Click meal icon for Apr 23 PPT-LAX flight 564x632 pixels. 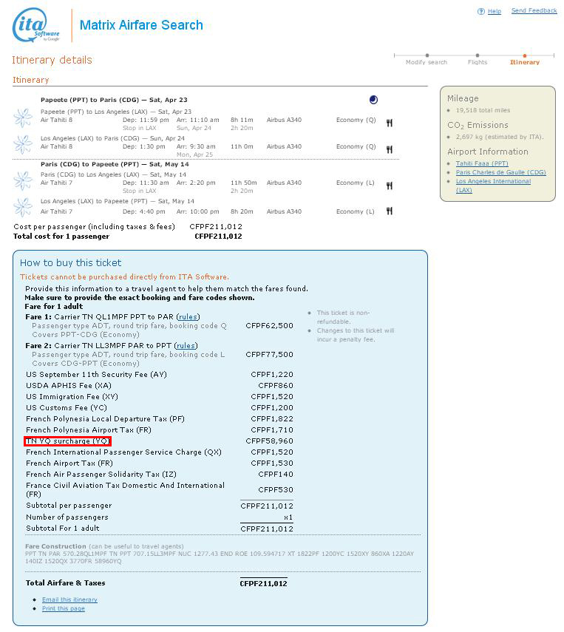click(x=390, y=123)
